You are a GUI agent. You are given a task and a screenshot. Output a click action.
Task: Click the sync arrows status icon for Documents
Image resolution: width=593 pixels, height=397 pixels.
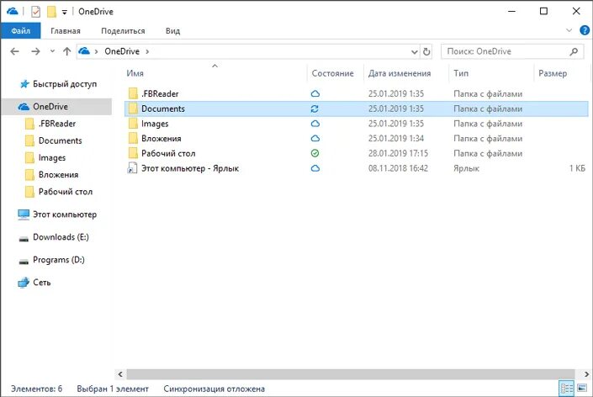click(315, 109)
